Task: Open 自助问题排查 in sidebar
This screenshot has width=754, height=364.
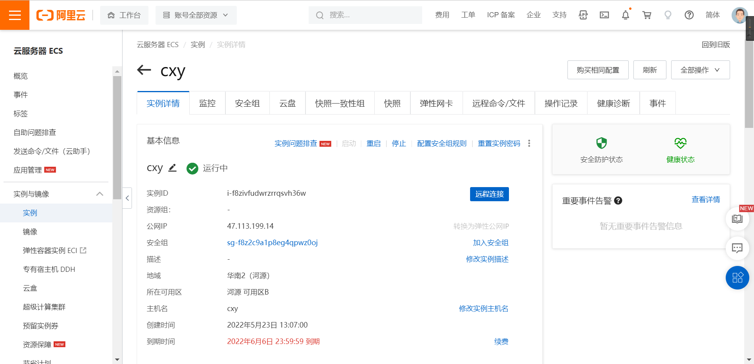Action: [x=35, y=132]
